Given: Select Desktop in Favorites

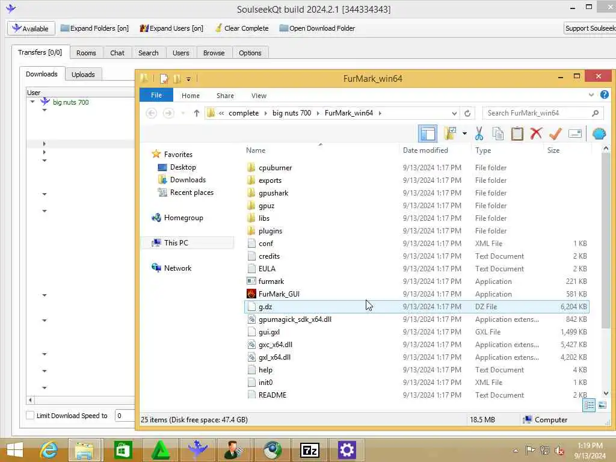Looking at the screenshot, I should pos(183,167).
